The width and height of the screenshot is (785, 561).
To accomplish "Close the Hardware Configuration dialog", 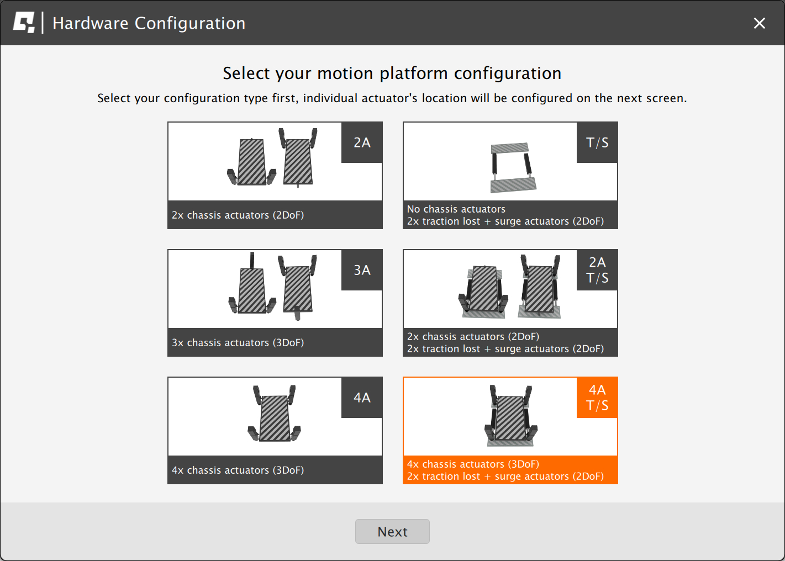I will pos(759,23).
